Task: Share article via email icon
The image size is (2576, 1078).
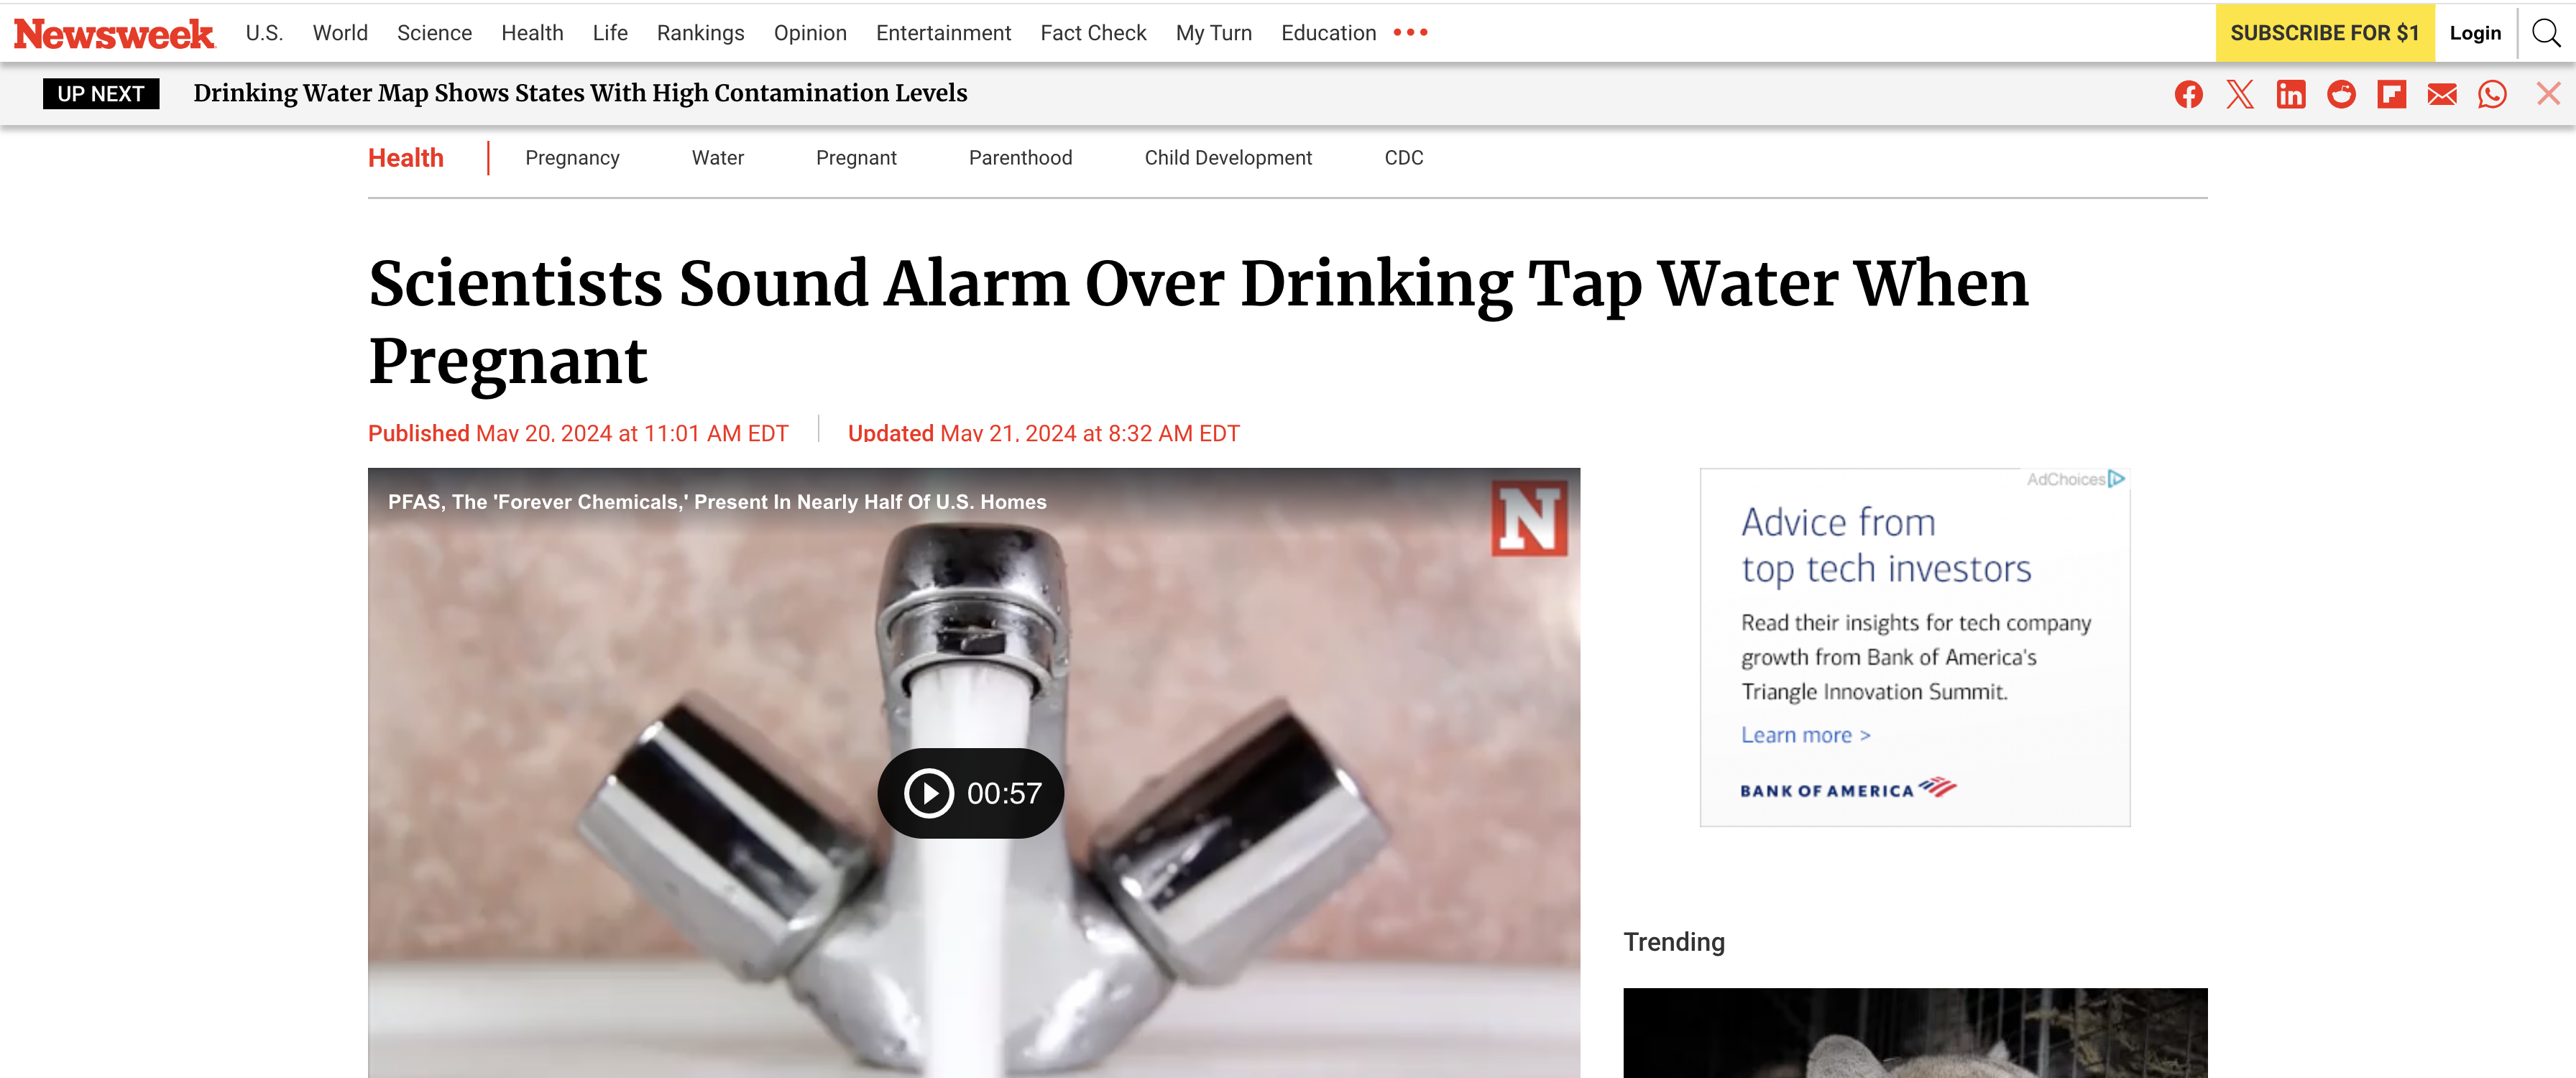Action: [2442, 94]
